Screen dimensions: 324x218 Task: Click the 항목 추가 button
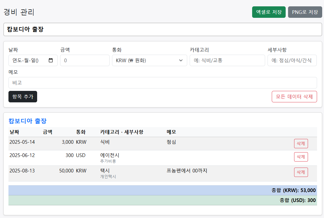tap(23, 97)
